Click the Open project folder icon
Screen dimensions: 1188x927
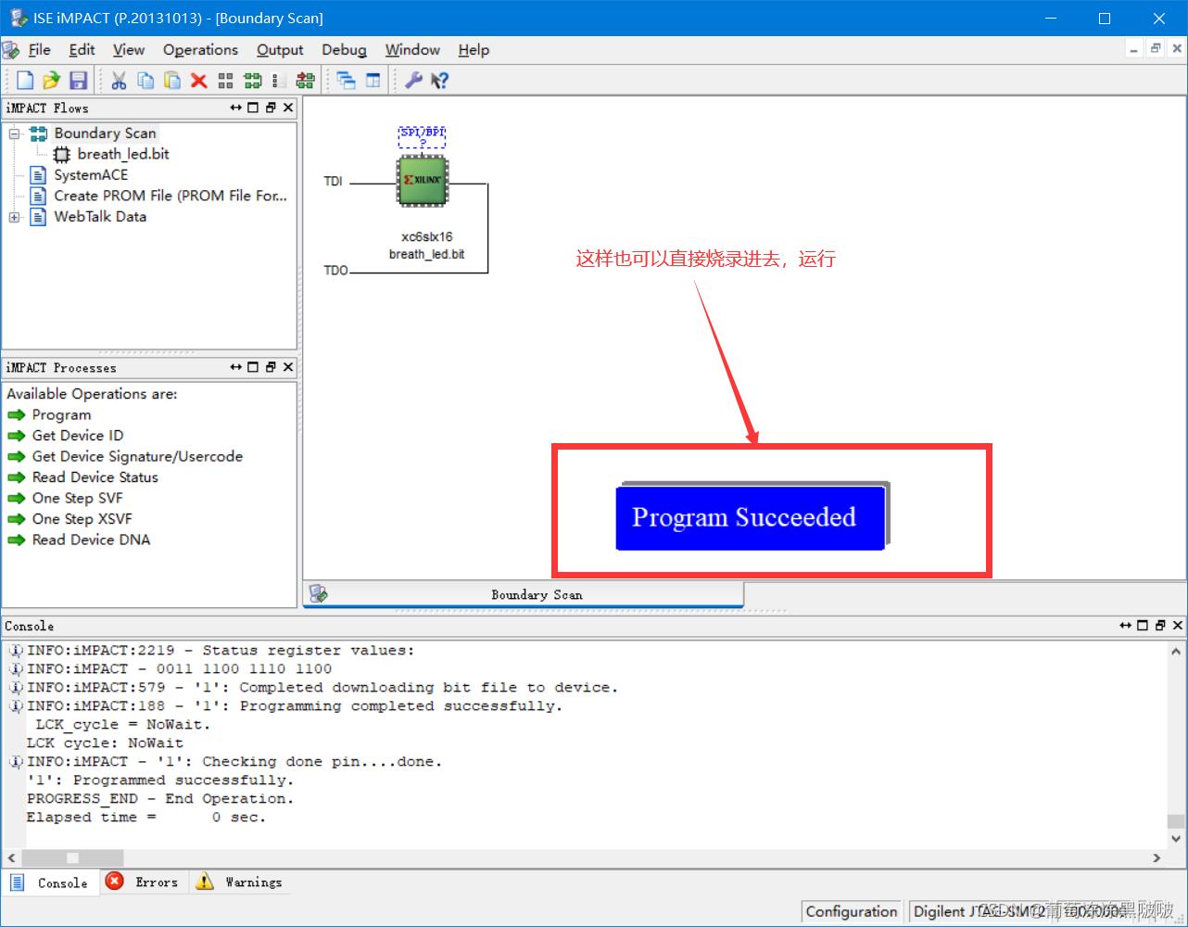point(52,81)
